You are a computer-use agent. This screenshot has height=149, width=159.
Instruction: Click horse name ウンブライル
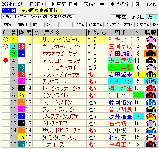tap(55, 95)
